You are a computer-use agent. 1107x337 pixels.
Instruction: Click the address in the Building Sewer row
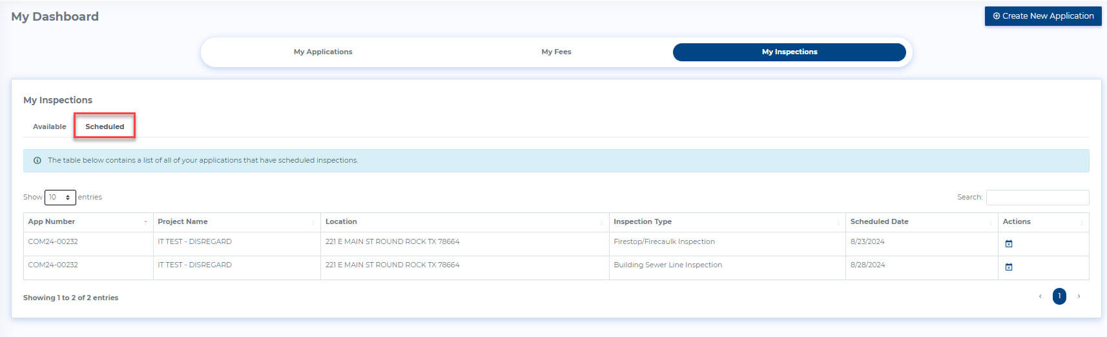point(392,265)
